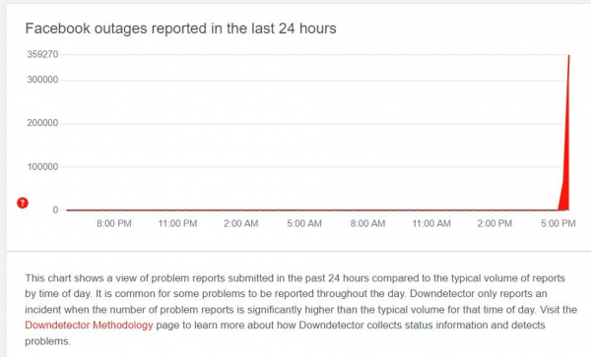
Task: Click the chart title about Facebook outages
Action: point(180,29)
